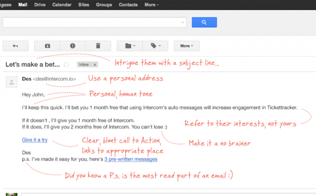Viewport: 316px width, 196px height.
Task: Click the sender name Des
Action: pyautogui.click(x=27, y=79)
